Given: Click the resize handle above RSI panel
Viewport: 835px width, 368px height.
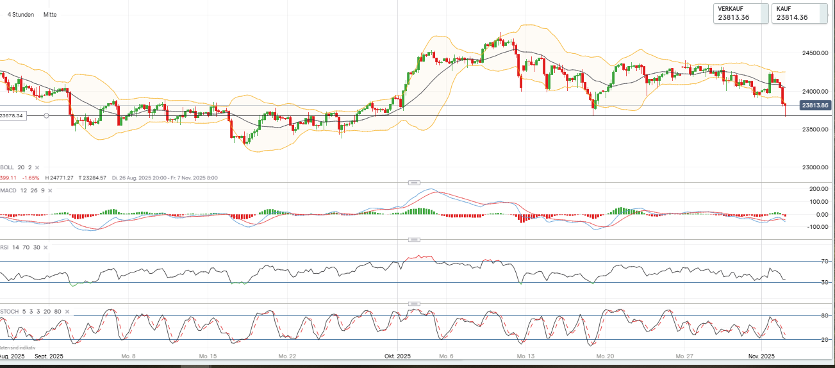Looking at the screenshot, I should 414,240.
